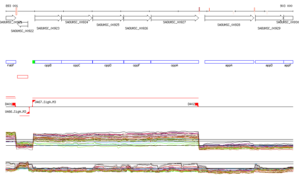Click the green square before oppB
299x178 pixels.
[34, 62]
